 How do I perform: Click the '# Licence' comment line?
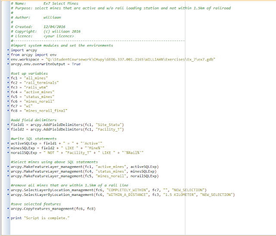click(x=42, y=36)
